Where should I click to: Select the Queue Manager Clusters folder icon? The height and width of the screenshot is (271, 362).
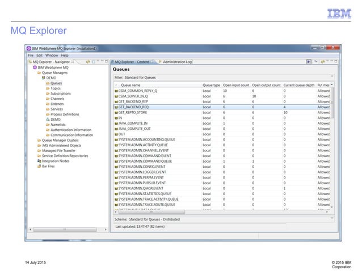click(39, 140)
